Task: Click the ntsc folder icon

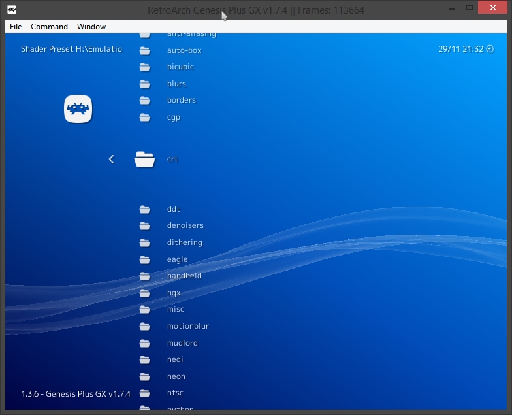Action: 145,393
